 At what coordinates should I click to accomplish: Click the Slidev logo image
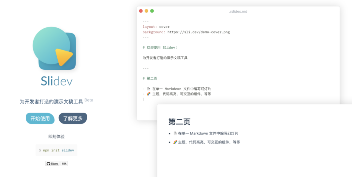54,48
